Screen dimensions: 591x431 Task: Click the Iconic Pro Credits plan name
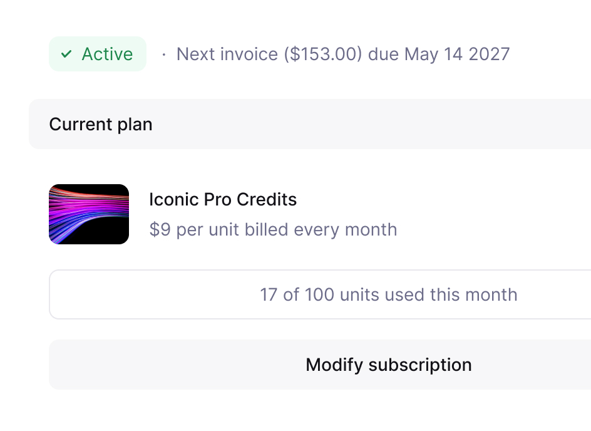click(223, 199)
